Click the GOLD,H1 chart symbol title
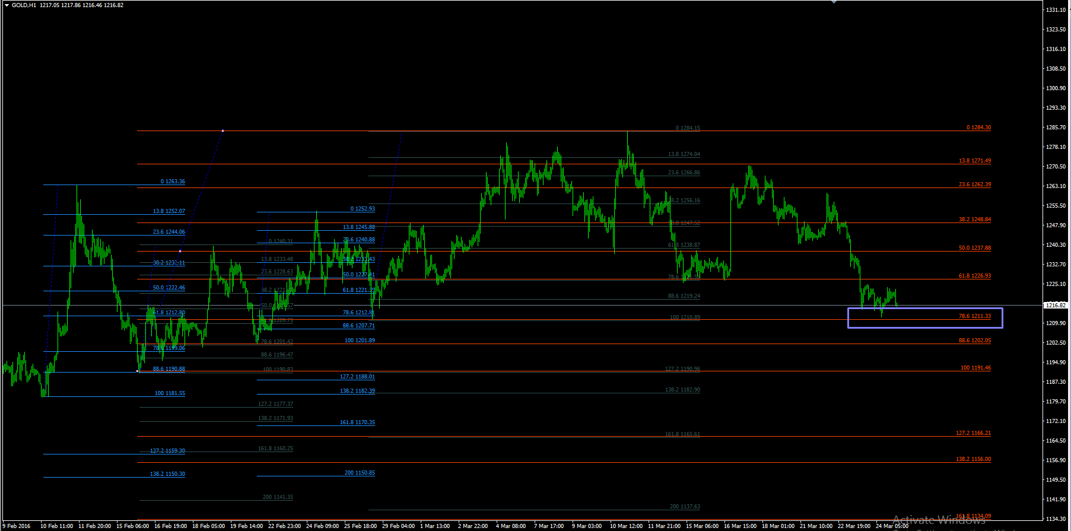The width and height of the screenshot is (1071, 531). (x=24, y=5)
